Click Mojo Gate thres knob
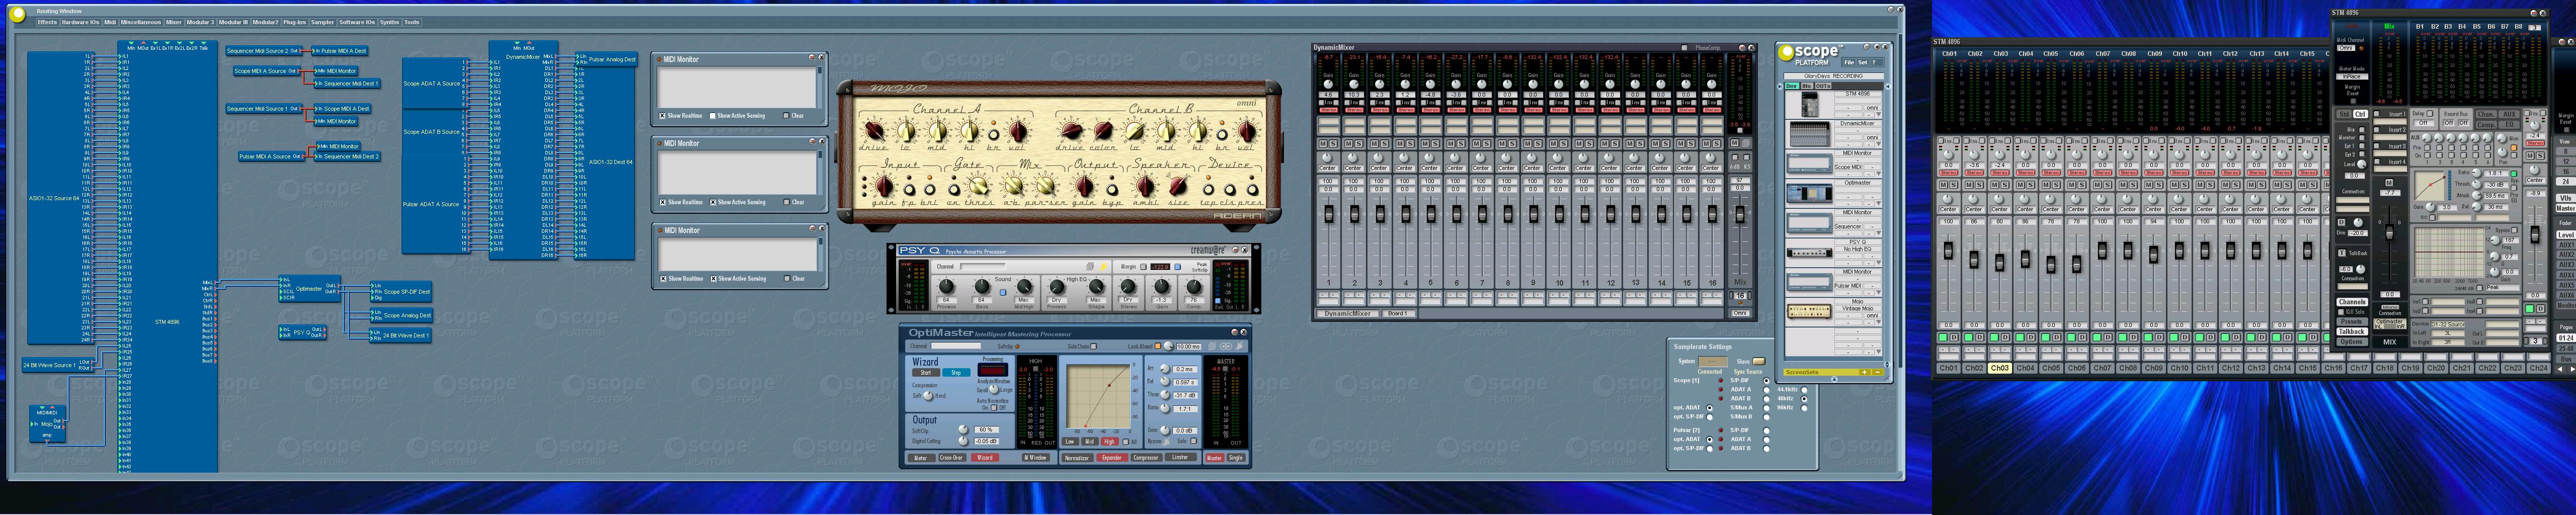Image resolution: width=2576 pixels, height=515 pixels. pyautogui.click(x=979, y=187)
